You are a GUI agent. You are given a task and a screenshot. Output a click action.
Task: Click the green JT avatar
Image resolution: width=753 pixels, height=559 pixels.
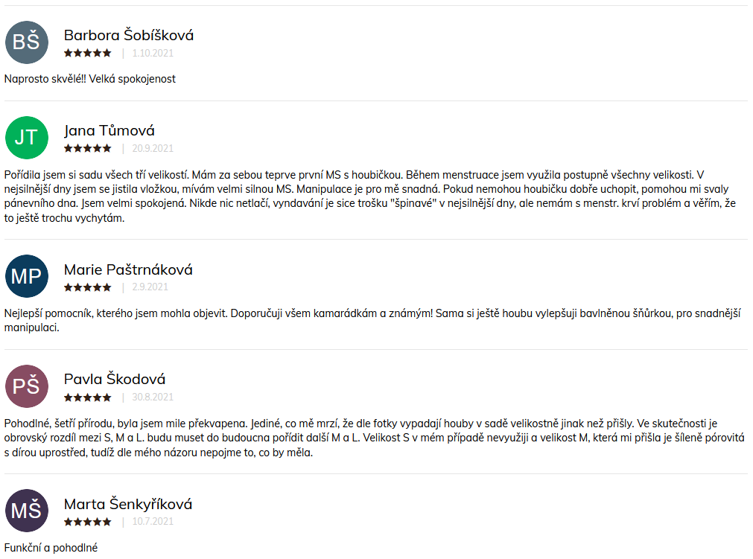27,138
